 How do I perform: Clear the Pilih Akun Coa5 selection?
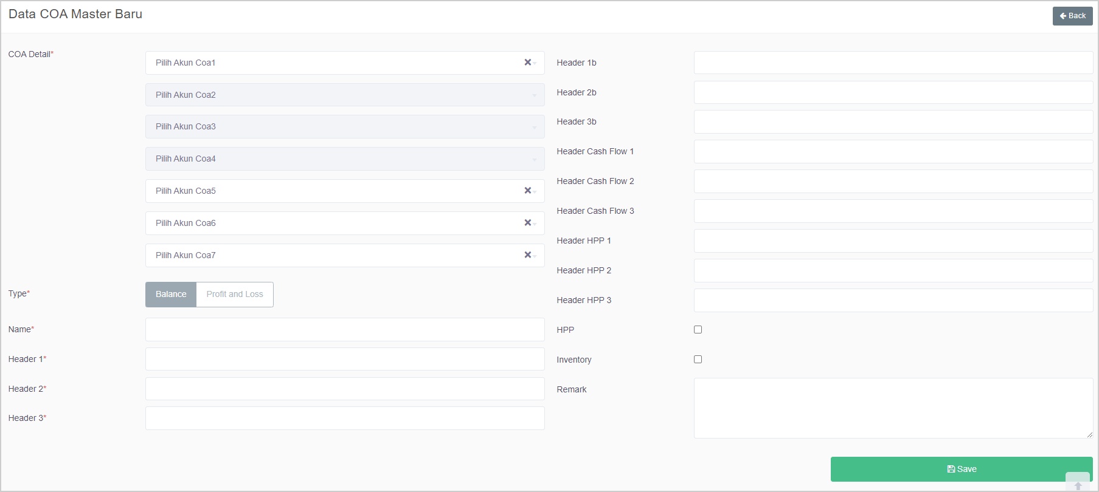(x=527, y=191)
